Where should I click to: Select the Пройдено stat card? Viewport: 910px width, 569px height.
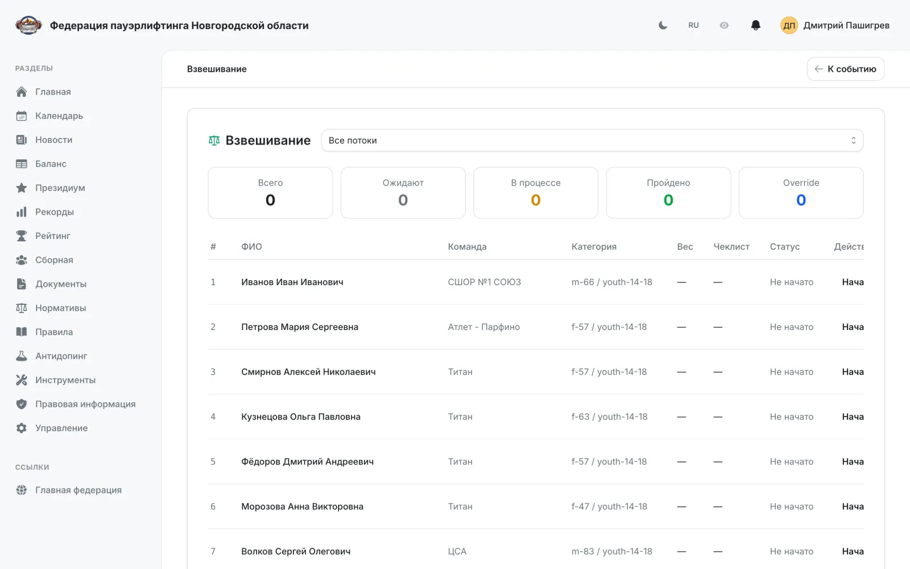668,192
